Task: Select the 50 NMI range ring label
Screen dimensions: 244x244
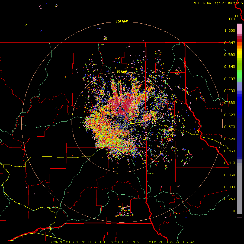Action: pyautogui.click(x=122, y=72)
